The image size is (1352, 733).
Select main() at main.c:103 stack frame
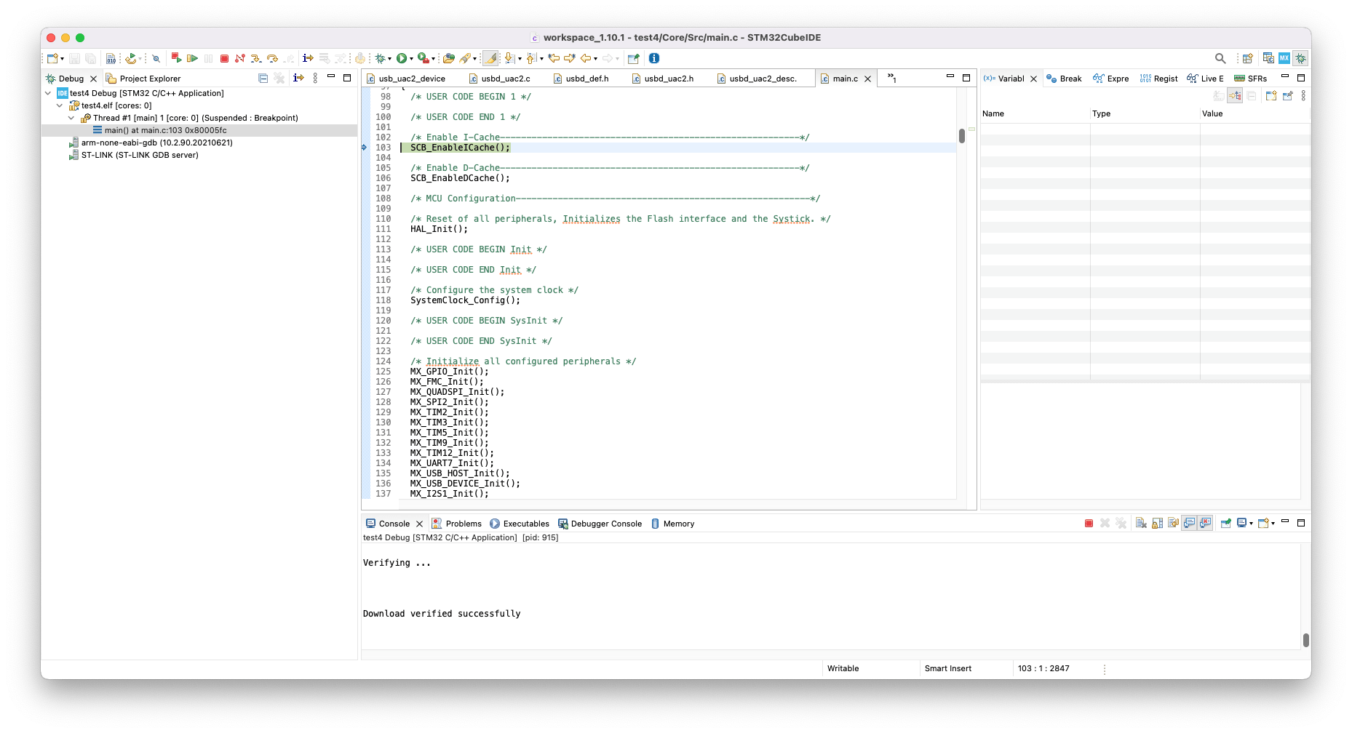pos(165,130)
